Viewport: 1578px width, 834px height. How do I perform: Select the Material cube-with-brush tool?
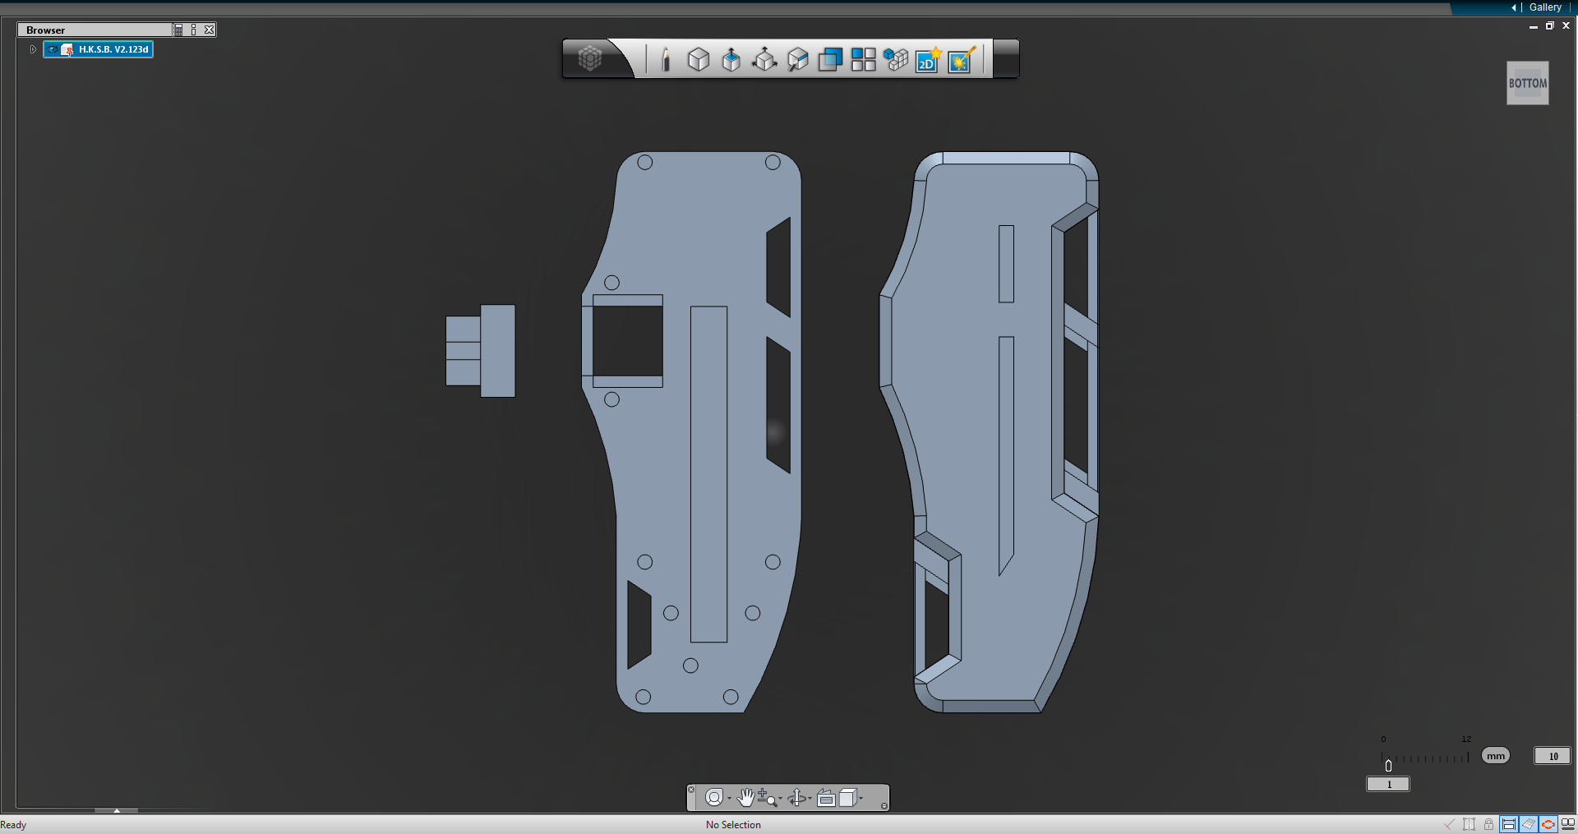coord(797,59)
